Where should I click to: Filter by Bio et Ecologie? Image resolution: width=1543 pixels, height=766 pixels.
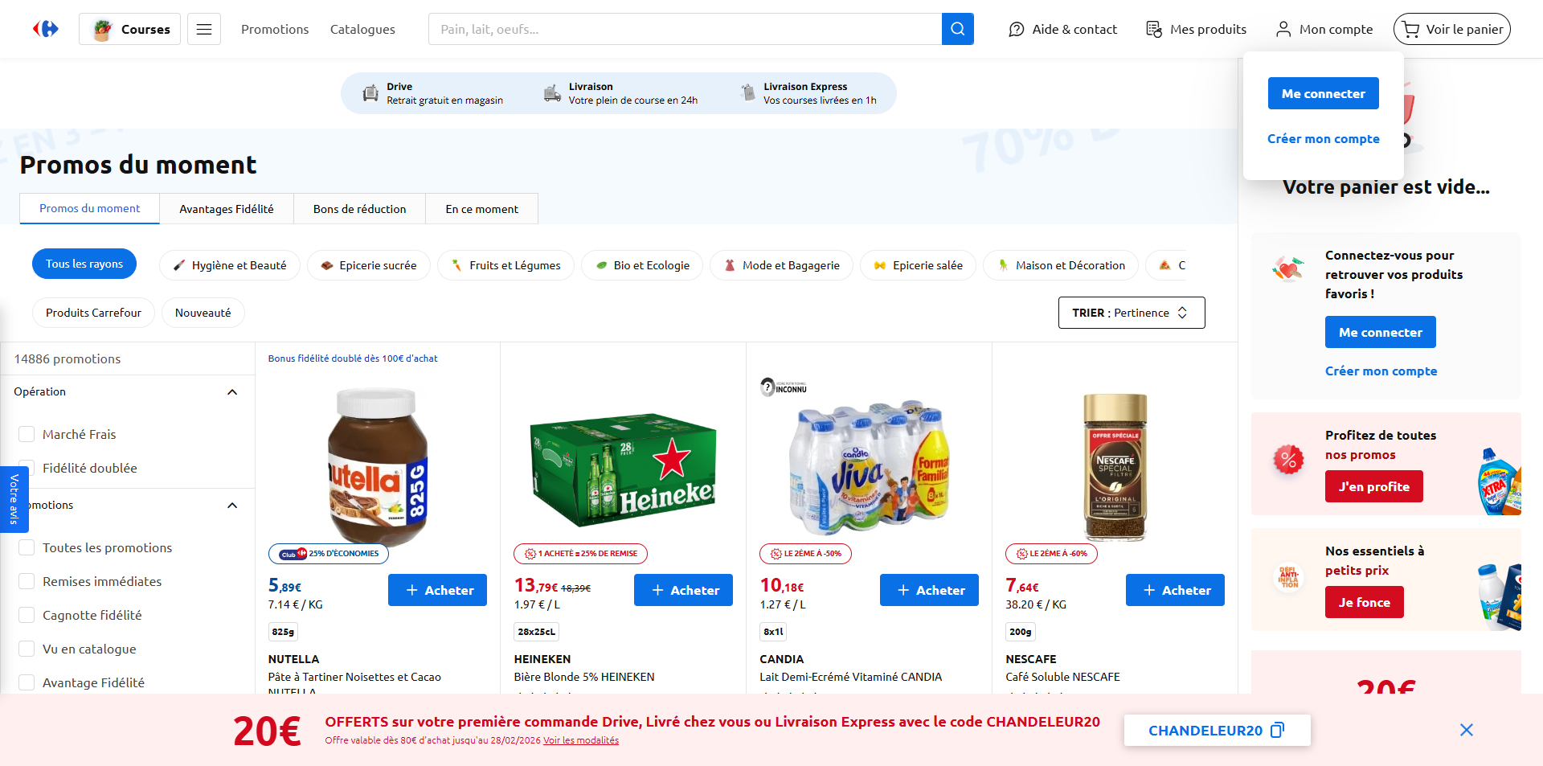tap(642, 265)
